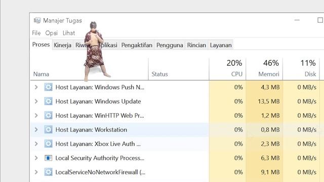
Task: Click the 6,3 MB memory value
Action: coord(270,158)
